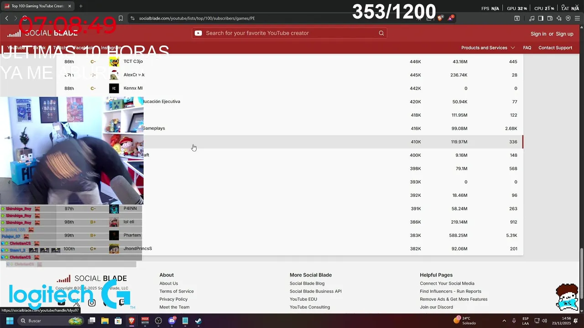Show hidden system tray icons chevron
Image resolution: width=584 pixels, height=328 pixels.
504,321
